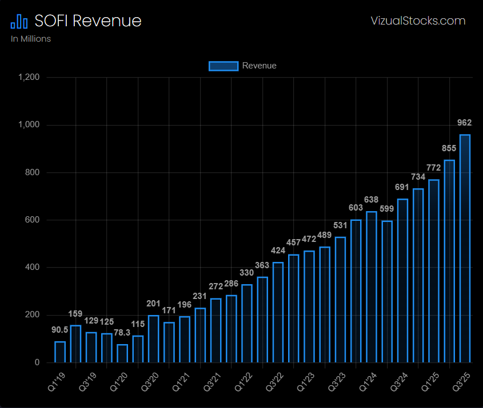Select the bar labeled 78.3
Screen dimensions: 483x408
coord(122,353)
